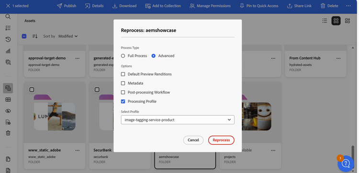Select the SecurBank folder checkbox
The width and height of the screenshot is (359, 173).
[97, 89]
